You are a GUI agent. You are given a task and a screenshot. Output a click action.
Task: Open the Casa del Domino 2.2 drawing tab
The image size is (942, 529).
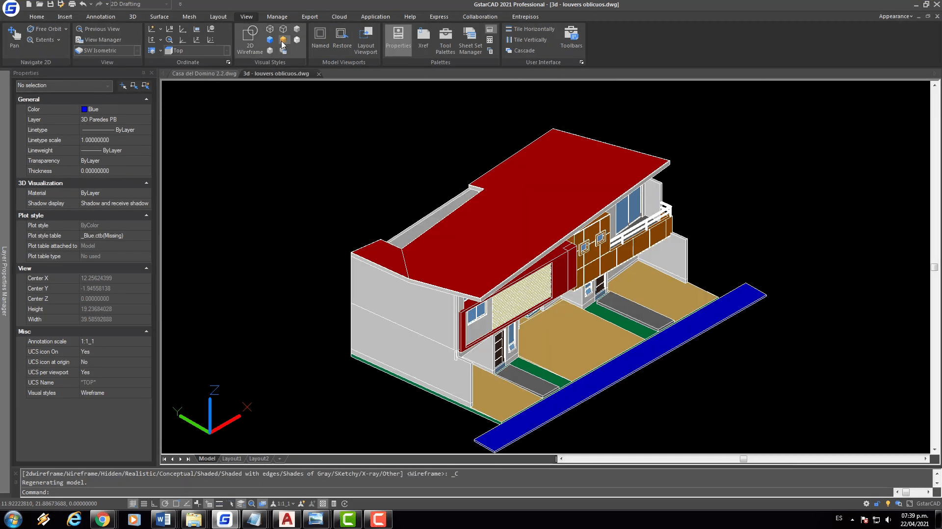pos(204,73)
